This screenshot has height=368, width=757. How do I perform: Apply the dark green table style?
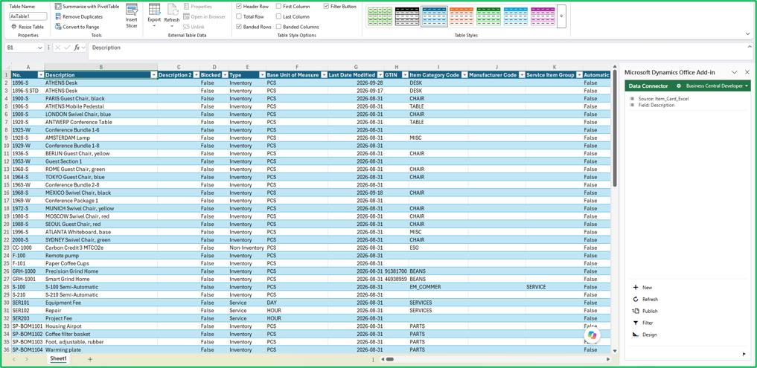[x=488, y=16]
